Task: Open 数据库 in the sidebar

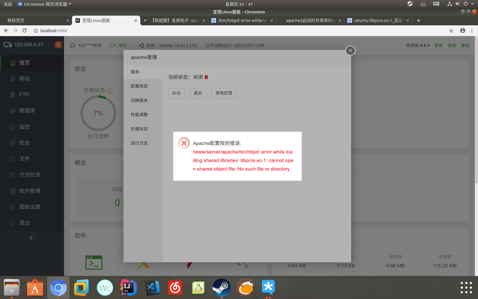Action: [32, 110]
